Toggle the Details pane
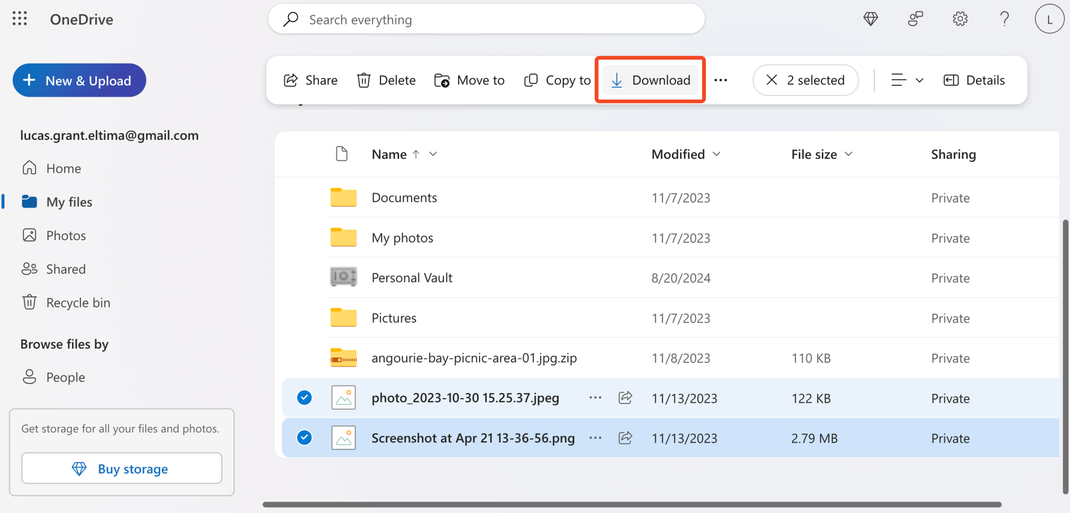Viewport: 1070px width, 513px height. coord(974,80)
